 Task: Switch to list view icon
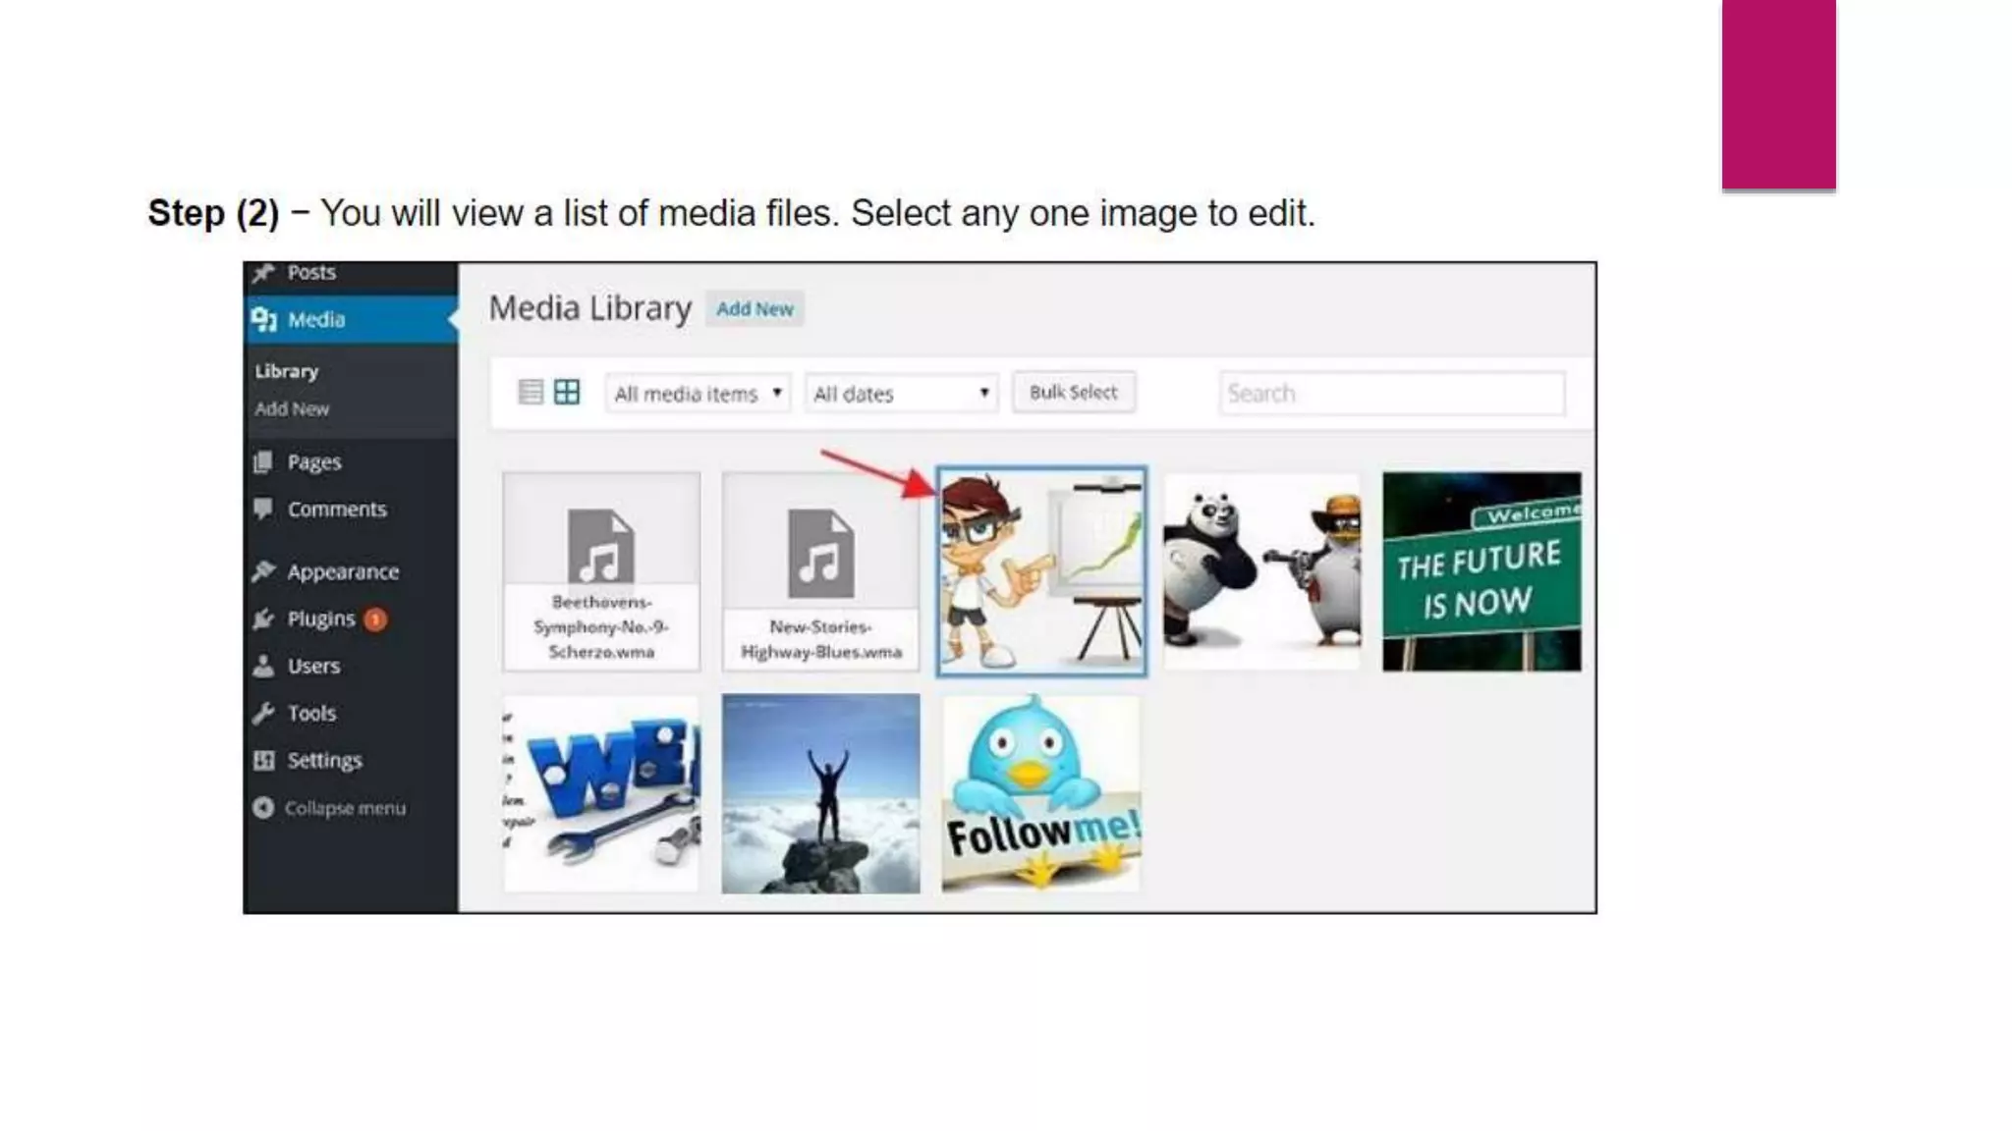click(x=530, y=393)
